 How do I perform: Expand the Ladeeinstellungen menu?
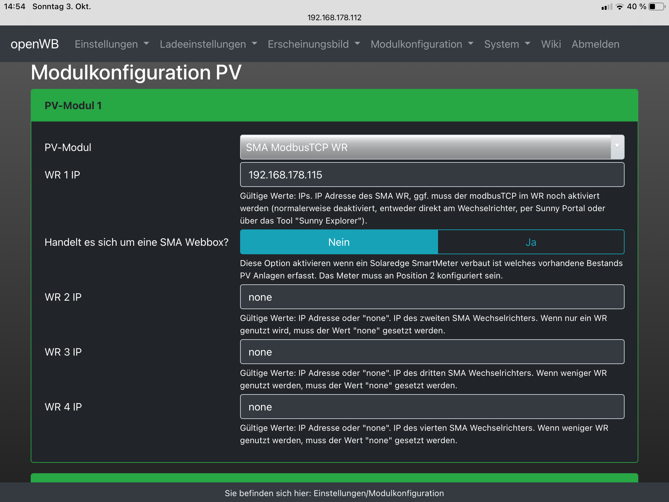tap(208, 44)
